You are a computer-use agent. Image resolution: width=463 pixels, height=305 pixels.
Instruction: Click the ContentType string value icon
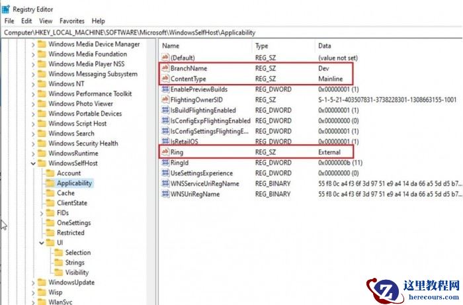click(x=165, y=79)
